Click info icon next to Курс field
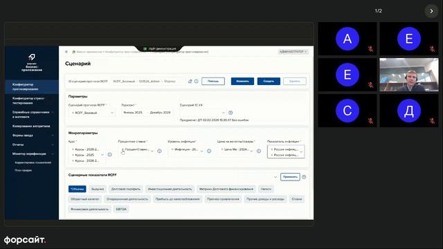The width and height of the screenshot is (443, 249). pyautogui.click(x=109, y=155)
